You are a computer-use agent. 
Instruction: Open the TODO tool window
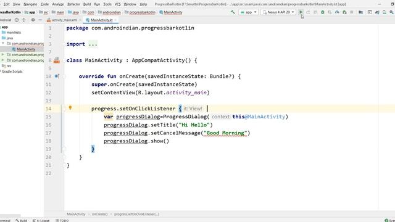[x=62, y=220]
